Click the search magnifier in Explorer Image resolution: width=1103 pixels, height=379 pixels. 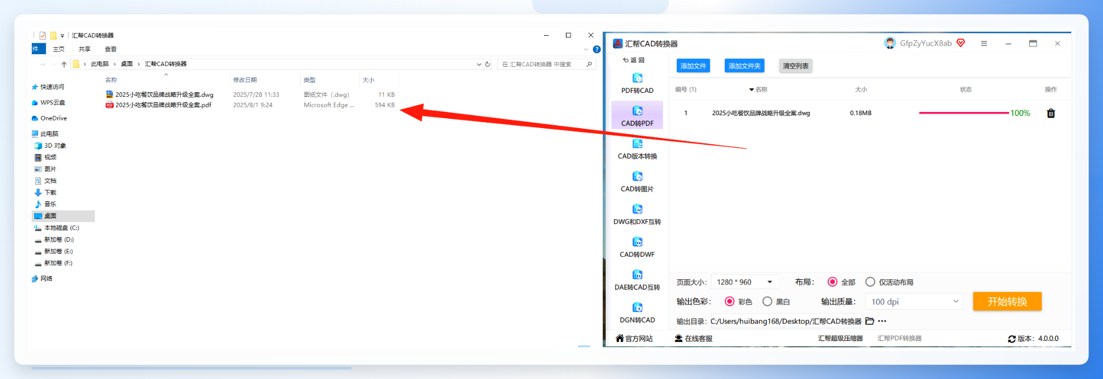pyautogui.click(x=589, y=64)
